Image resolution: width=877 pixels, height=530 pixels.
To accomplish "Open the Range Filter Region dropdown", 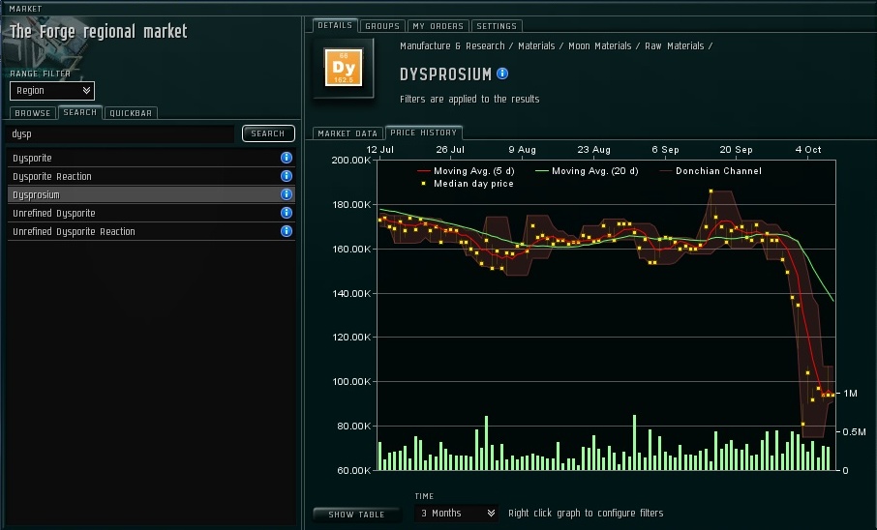I will click(x=52, y=91).
